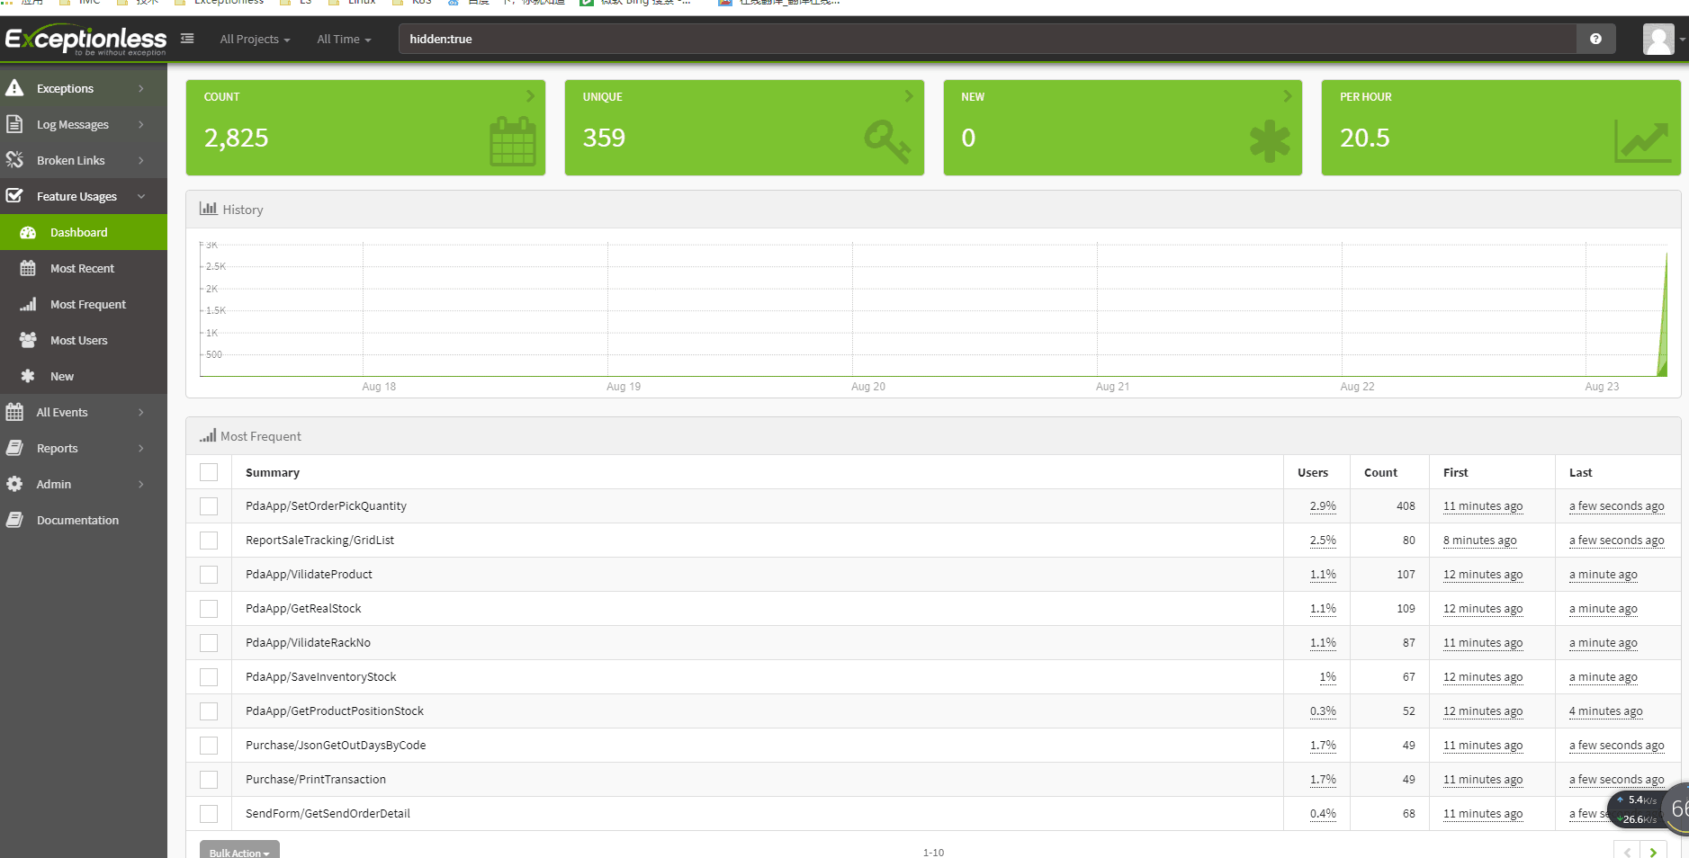
Task: Click the Log Messages icon in the sidebar
Action: pyautogui.click(x=15, y=123)
